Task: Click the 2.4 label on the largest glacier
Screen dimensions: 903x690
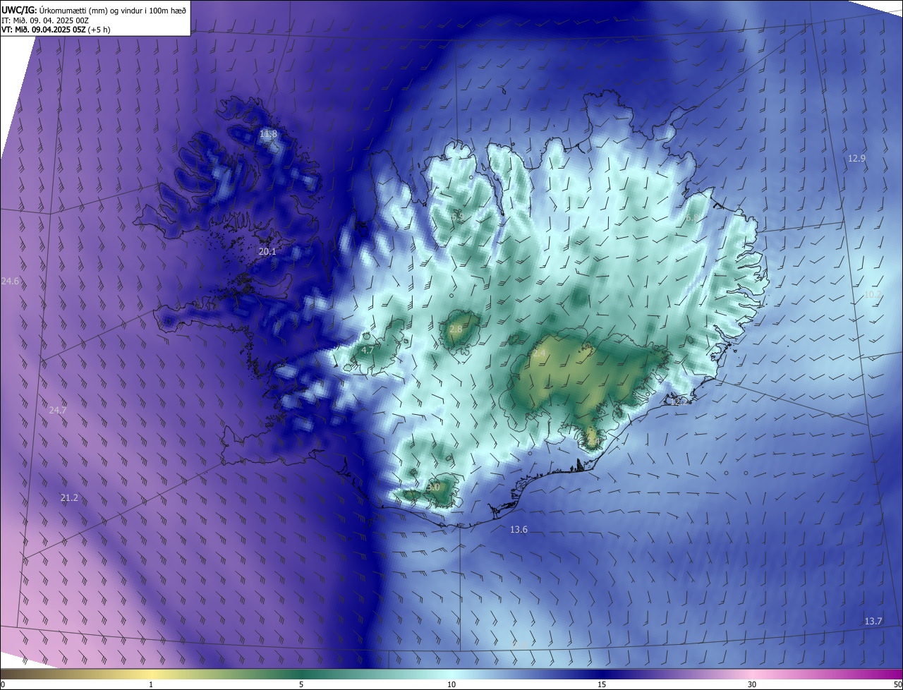Action: pos(539,353)
